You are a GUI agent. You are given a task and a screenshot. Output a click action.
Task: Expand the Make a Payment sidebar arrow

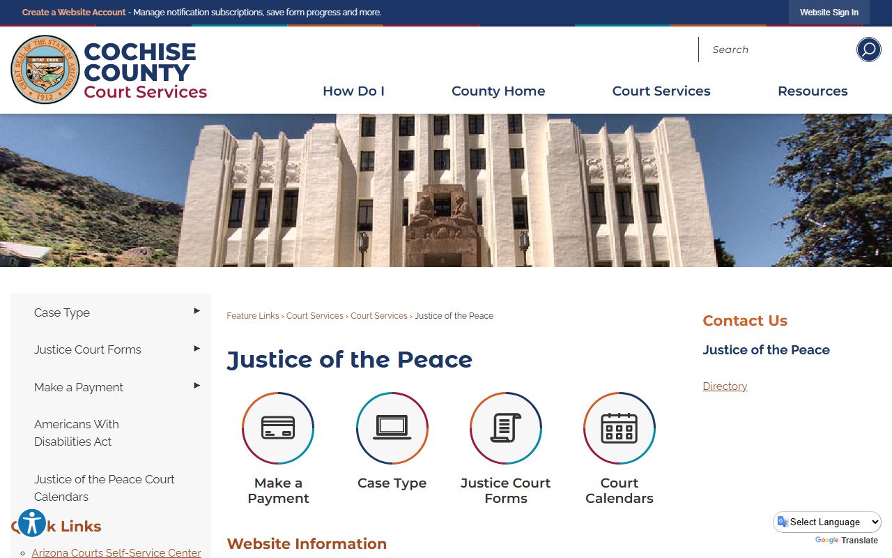(197, 386)
